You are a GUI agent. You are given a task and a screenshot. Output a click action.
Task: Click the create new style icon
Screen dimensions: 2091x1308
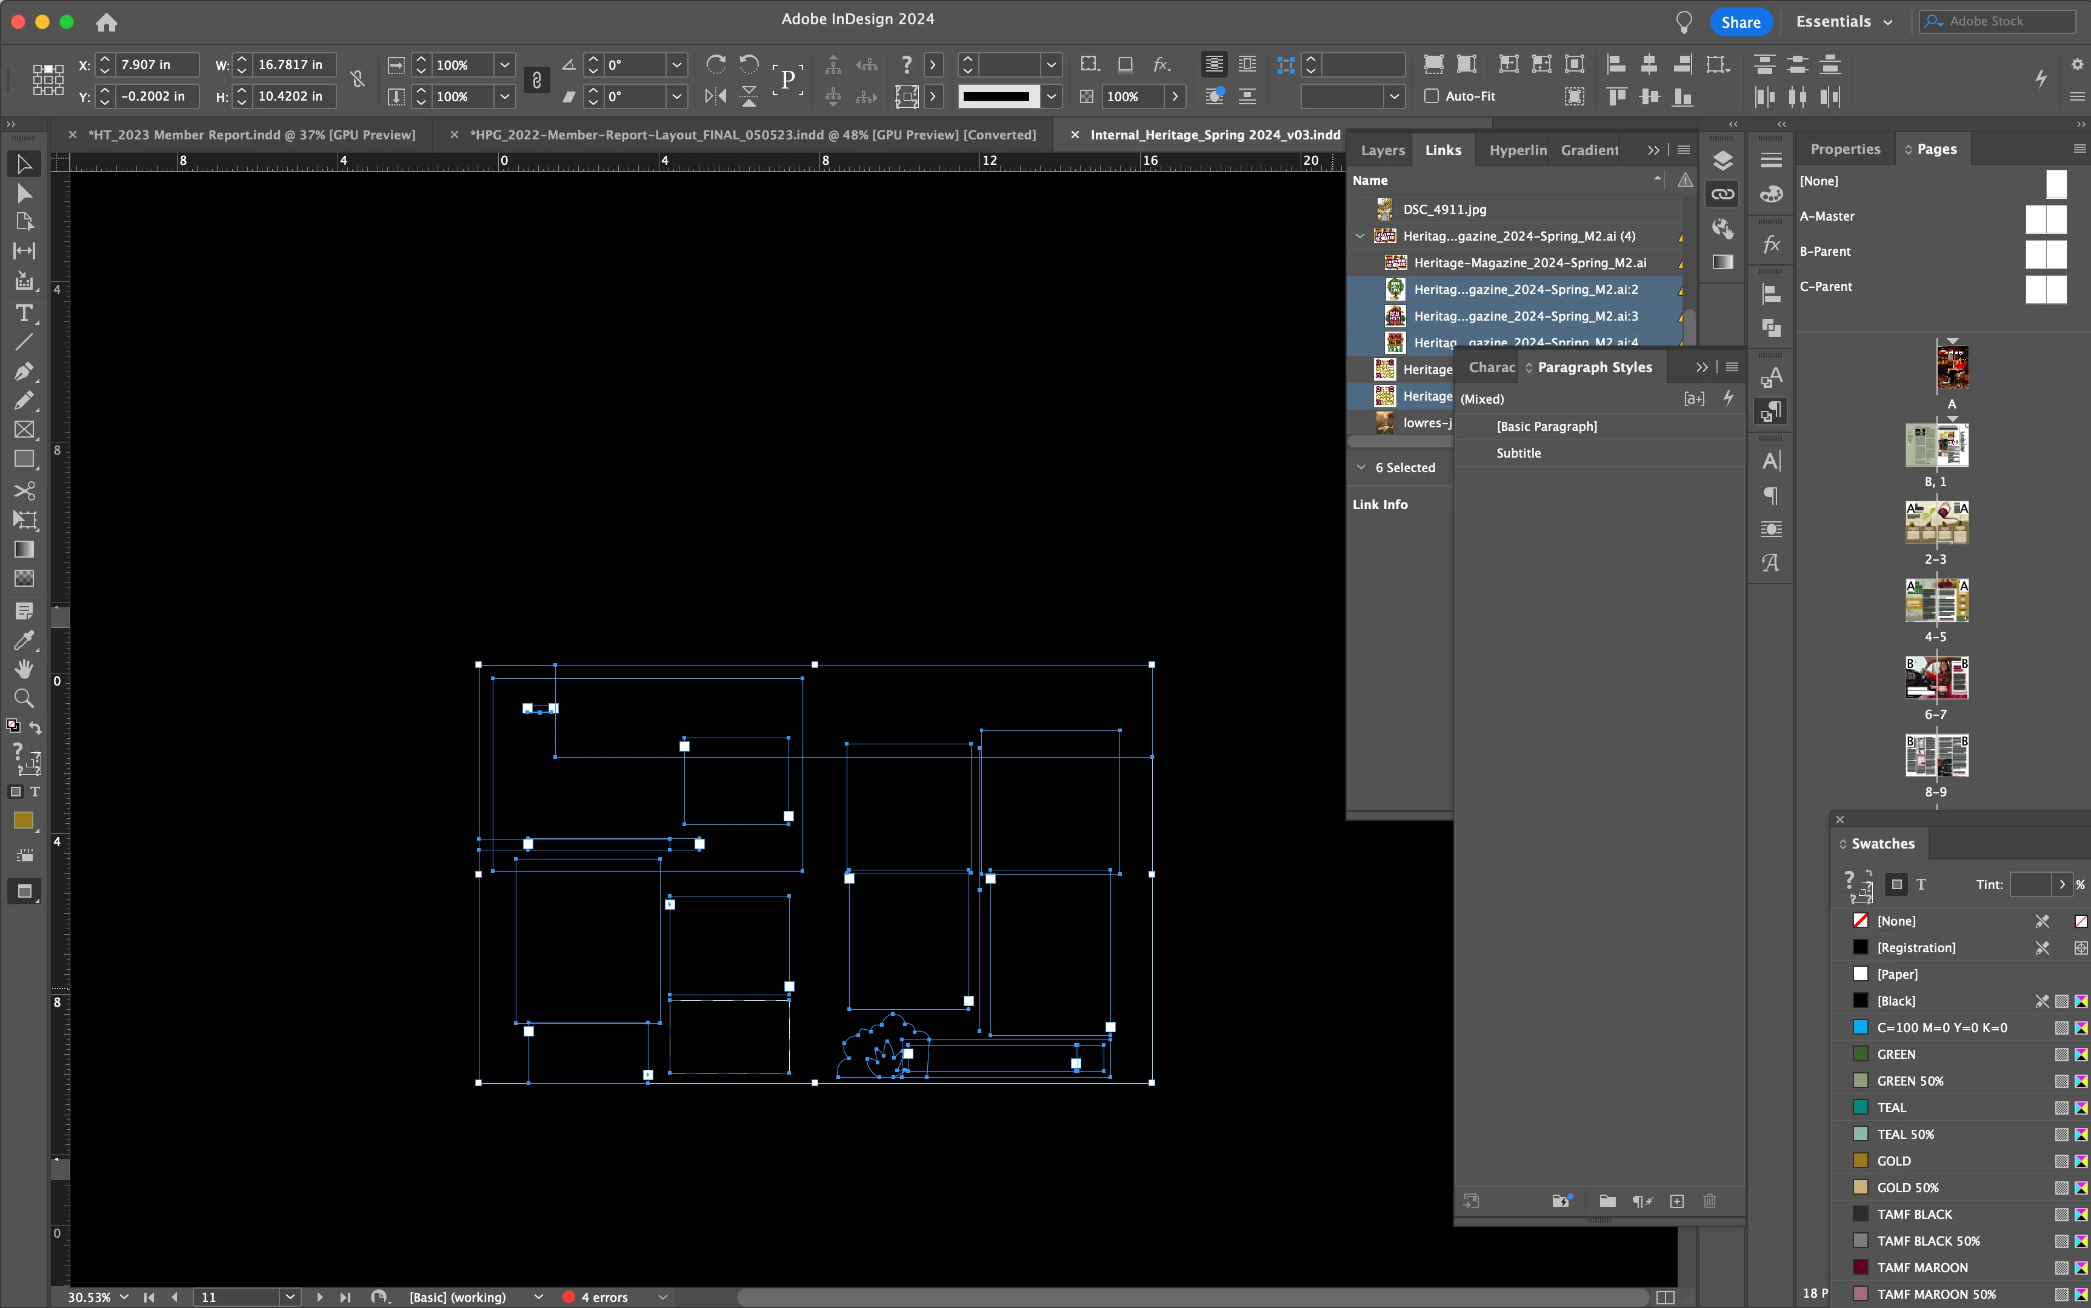click(1677, 1201)
